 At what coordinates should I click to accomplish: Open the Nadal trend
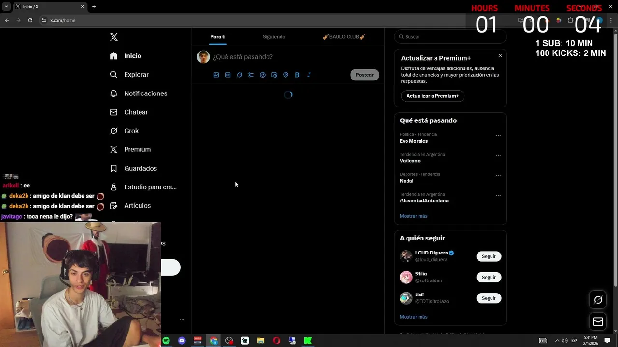(x=407, y=181)
